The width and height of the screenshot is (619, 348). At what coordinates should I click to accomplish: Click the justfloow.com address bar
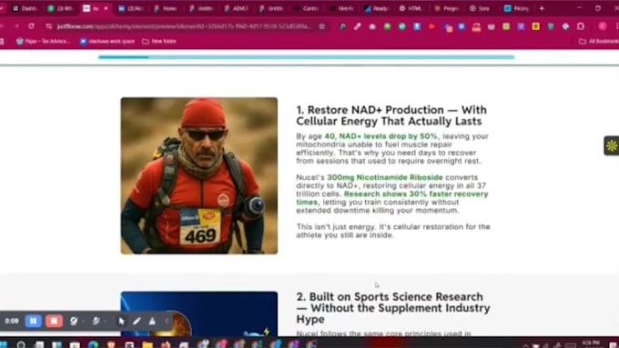(184, 26)
